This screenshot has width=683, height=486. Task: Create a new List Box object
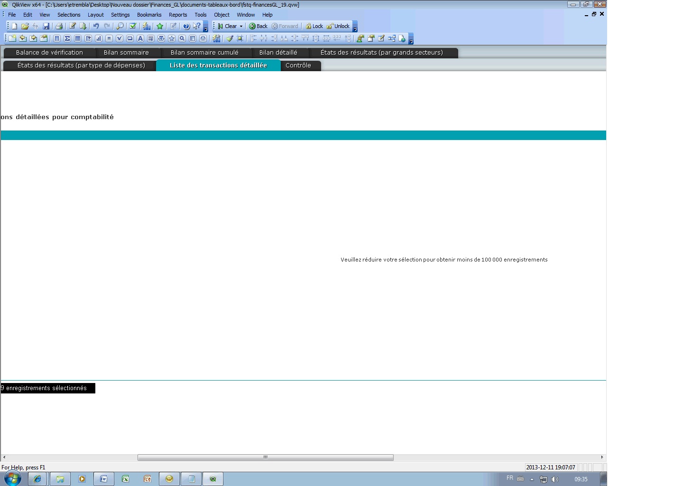coord(57,38)
